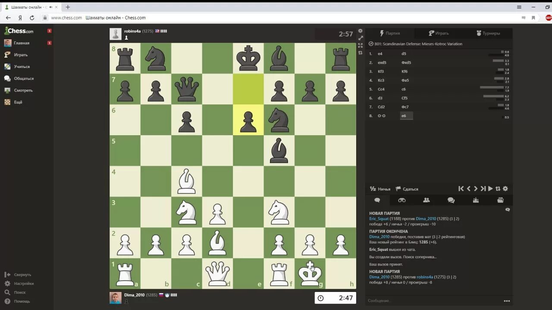
Task: Open the games archive icon in the panel
Action: (x=500, y=200)
